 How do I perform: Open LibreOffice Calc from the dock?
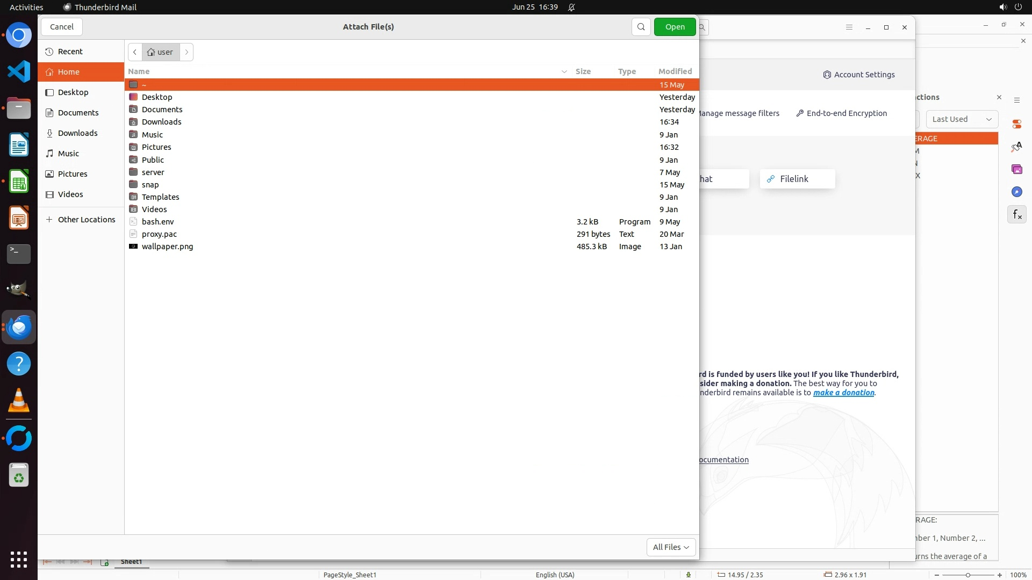click(19, 182)
